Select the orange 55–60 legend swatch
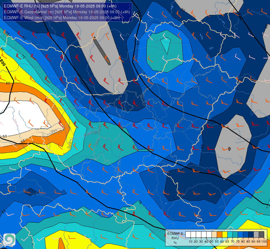270x249 pixels. pos(219,234)
